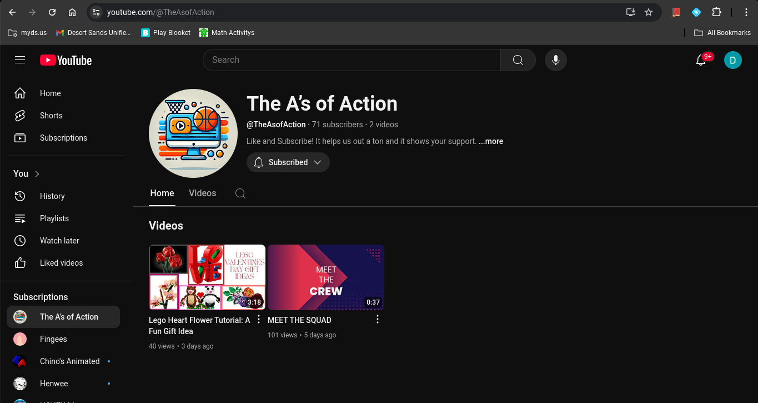Open Desert Sands Unified bookmark
This screenshot has height=403, width=758.
click(x=94, y=33)
